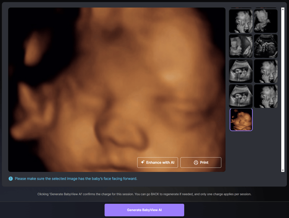This screenshot has height=218, width=289.
Task: Click the blue info icon beside the notice
Action: point(11,179)
